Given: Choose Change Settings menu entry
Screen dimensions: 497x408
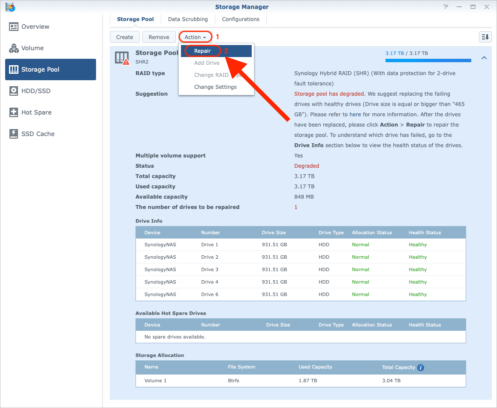Looking at the screenshot, I should tap(216, 87).
